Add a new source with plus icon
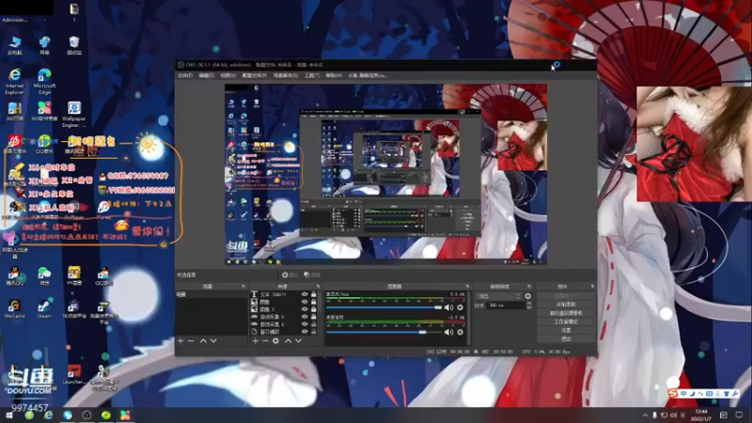The image size is (752, 423). [255, 341]
